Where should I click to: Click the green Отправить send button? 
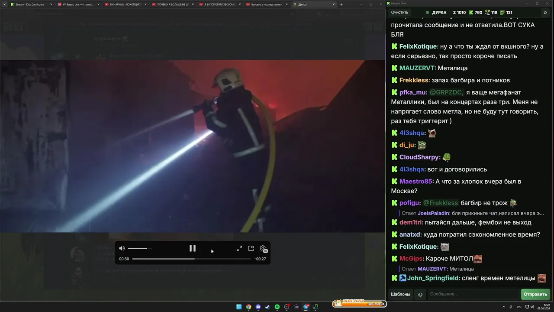[x=535, y=294]
